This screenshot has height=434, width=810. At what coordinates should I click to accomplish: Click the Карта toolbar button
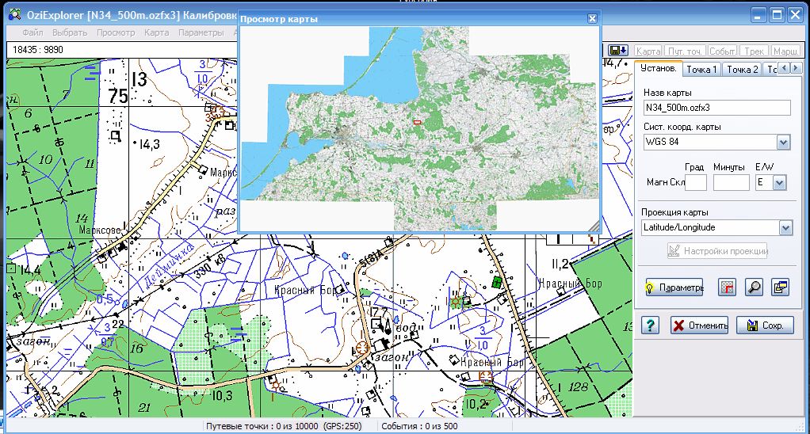648,51
